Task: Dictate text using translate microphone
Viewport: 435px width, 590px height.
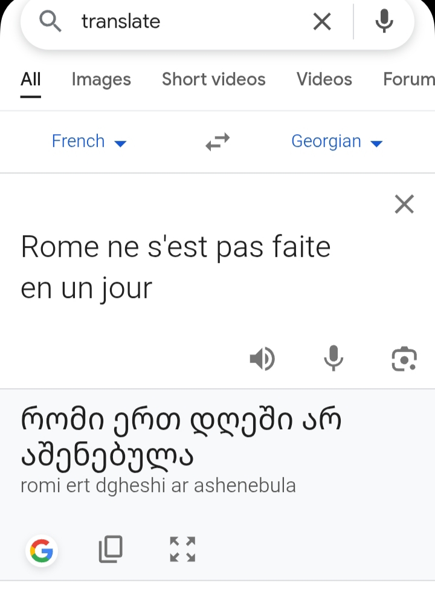Action: coord(333,359)
